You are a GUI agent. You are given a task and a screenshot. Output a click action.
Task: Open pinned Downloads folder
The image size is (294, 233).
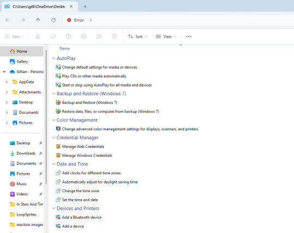(x=22, y=154)
